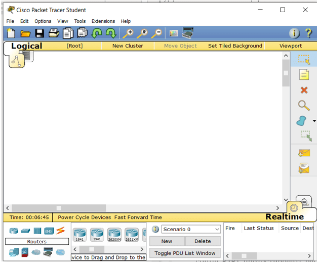Open Network Information with the i icon
This screenshot has height=264, width=319.
294,33
